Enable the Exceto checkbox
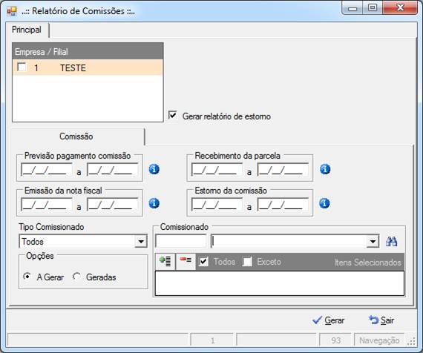The width and height of the screenshot is (423, 353). coord(247,261)
